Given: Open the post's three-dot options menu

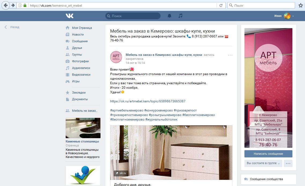Looking at the screenshot, I should click(x=230, y=55).
